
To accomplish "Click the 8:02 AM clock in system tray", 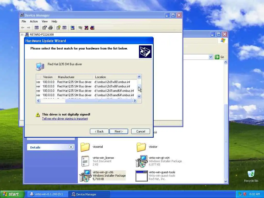I will (x=254, y=194).
